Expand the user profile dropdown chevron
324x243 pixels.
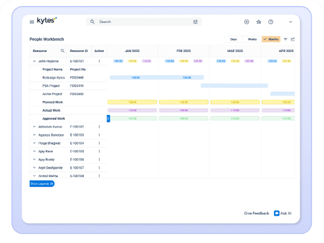click(x=291, y=22)
